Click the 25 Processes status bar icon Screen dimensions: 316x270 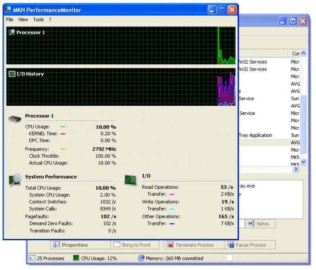coord(32,258)
